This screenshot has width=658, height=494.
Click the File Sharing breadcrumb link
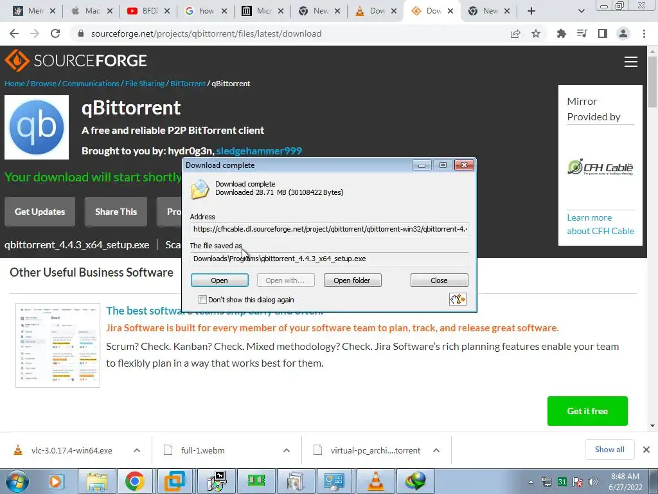pos(145,84)
